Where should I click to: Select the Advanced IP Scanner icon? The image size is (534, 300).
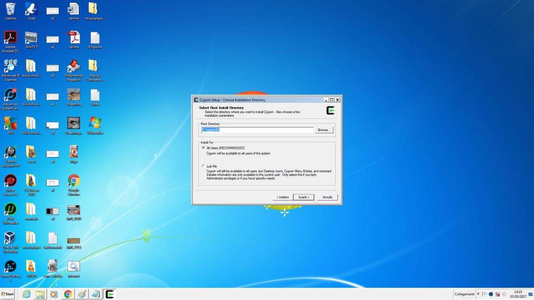point(10,70)
